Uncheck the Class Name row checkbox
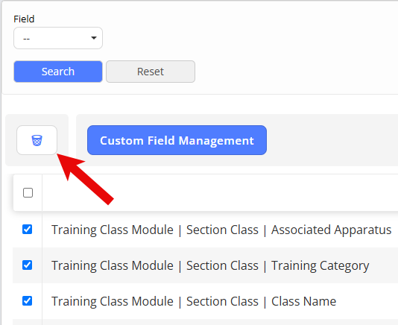The height and width of the screenshot is (325, 398). tap(27, 301)
